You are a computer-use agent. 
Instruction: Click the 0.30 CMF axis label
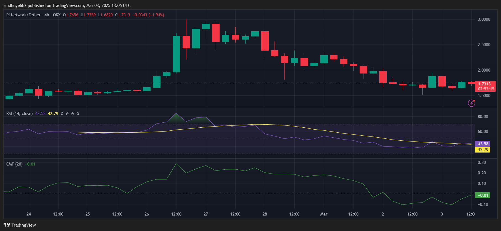[482, 162]
